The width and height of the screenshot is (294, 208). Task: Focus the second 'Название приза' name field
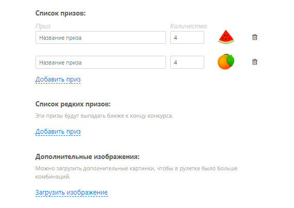[x=101, y=62]
